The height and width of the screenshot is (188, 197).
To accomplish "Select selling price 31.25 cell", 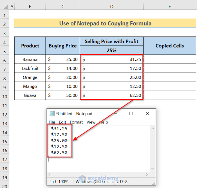I will 111,59.
